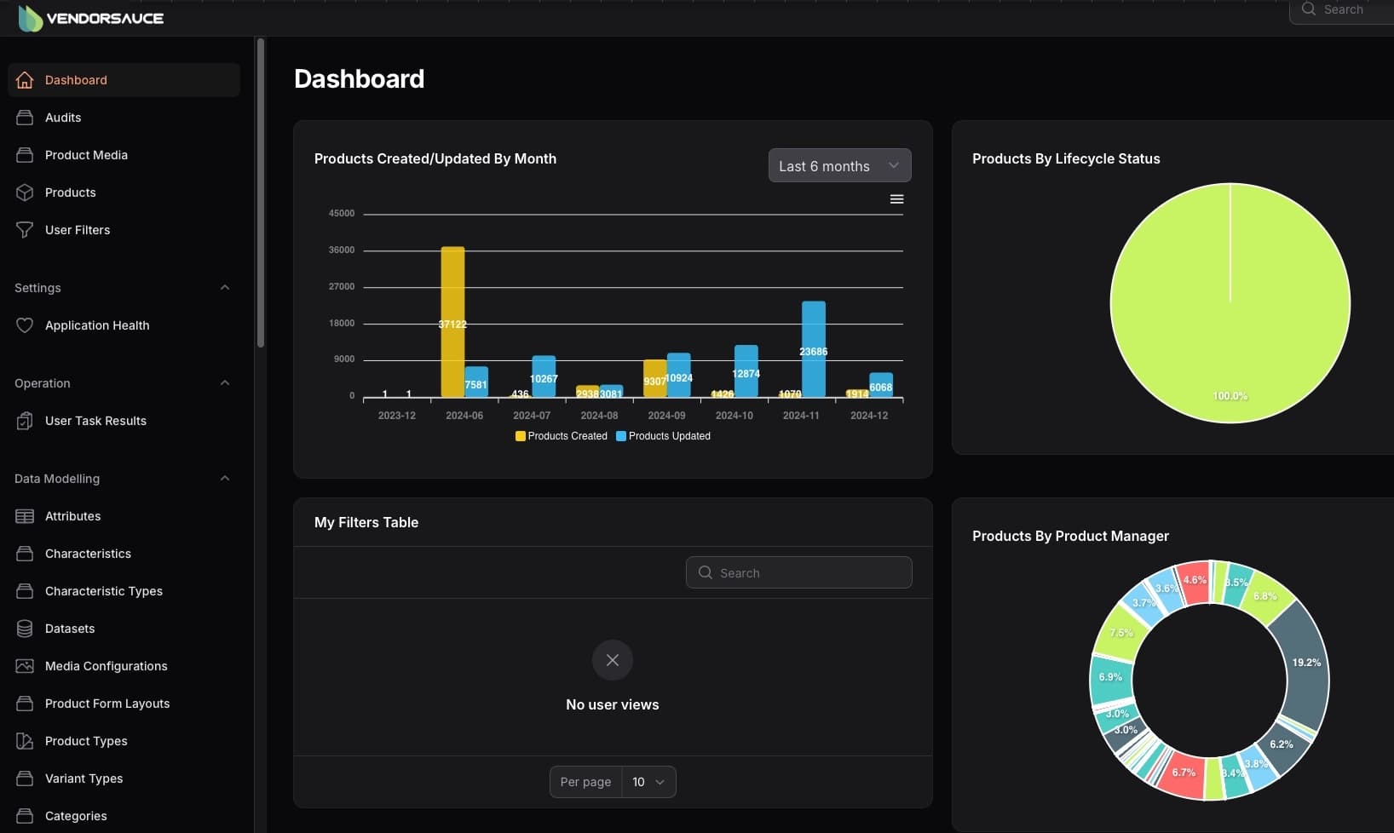Image resolution: width=1394 pixels, height=833 pixels.
Task: Click the Media Configurations image icon
Action: click(25, 666)
